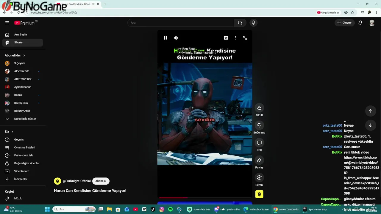The width and height of the screenshot is (381, 214).
Task: Open the Short's three-dot more options
Action: 235,38
